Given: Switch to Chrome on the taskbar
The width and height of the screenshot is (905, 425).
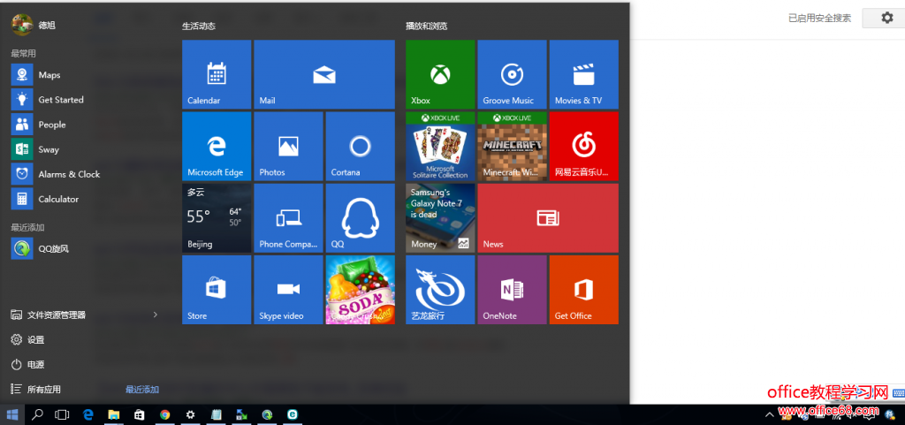Looking at the screenshot, I should click(x=165, y=414).
